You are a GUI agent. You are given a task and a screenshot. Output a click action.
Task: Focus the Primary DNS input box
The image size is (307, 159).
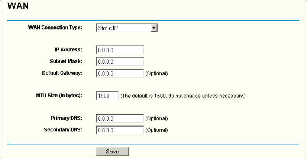[x=119, y=119]
